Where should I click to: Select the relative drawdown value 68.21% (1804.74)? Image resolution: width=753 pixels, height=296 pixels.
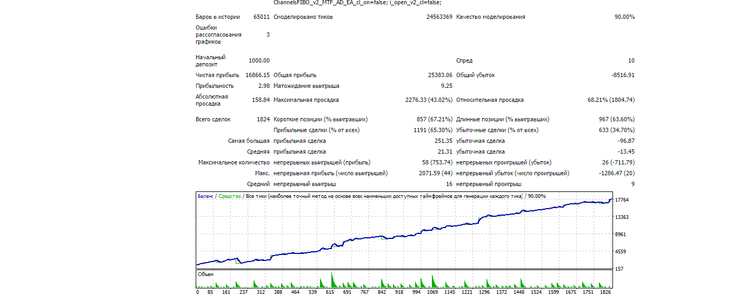[x=611, y=100]
